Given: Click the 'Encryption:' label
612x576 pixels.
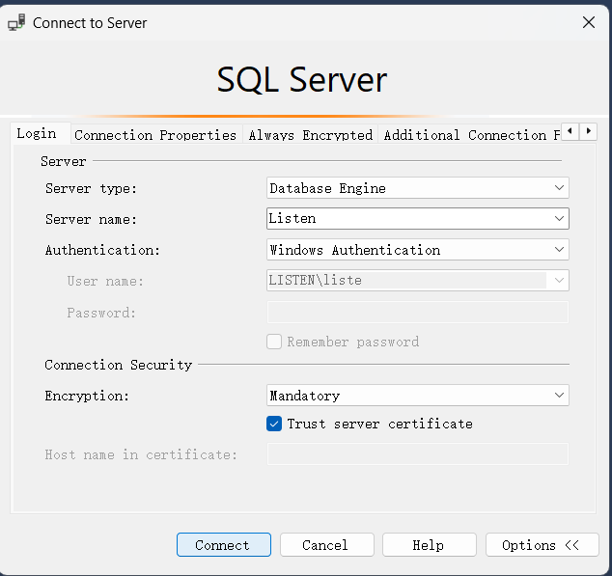Looking at the screenshot, I should [x=87, y=397].
